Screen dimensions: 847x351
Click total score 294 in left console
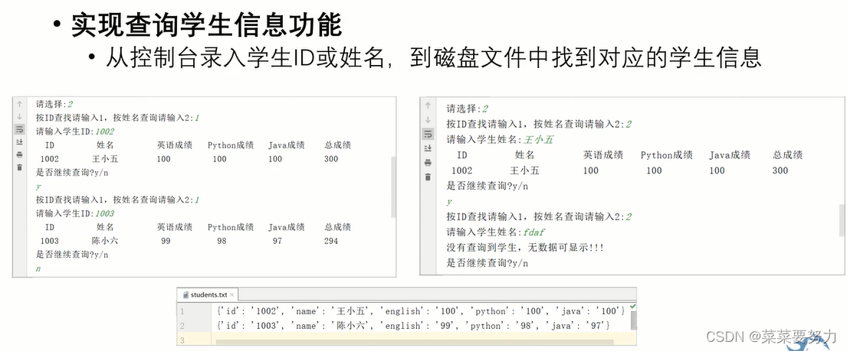[x=331, y=241]
